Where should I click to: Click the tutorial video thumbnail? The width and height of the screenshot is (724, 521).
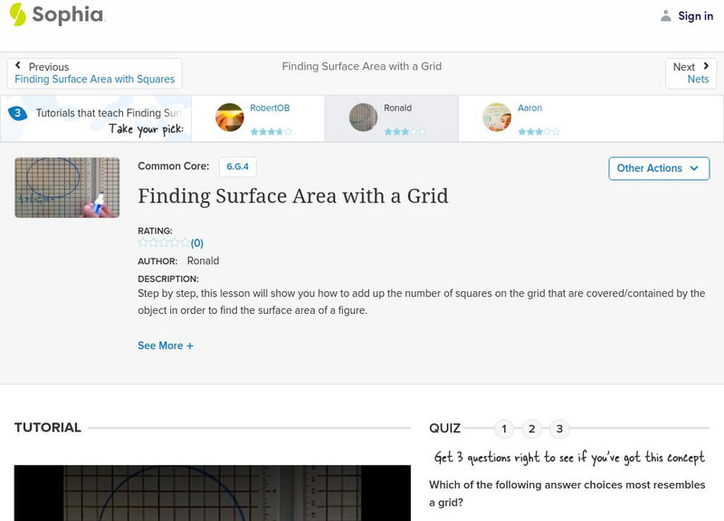click(x=67, y=187)
